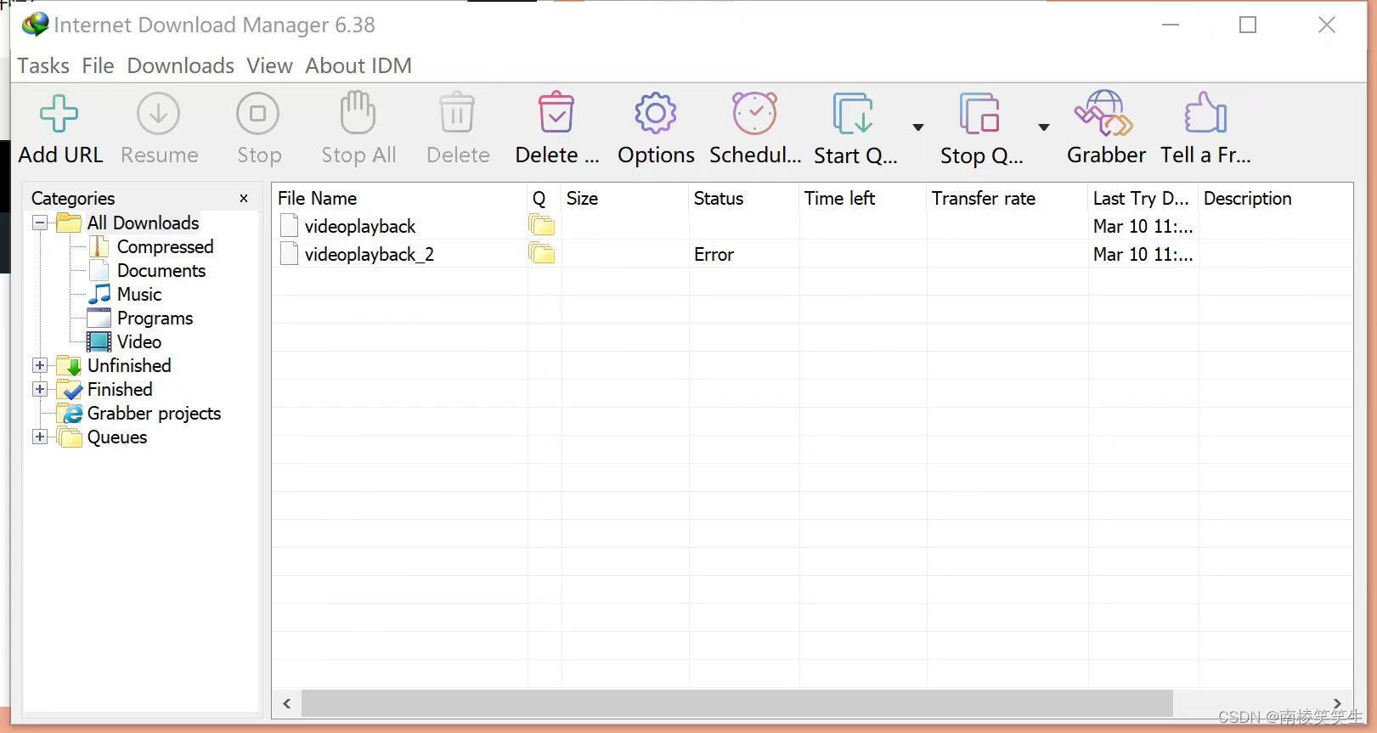Click the queue folder icon for videoplayback_2
Screen dimensions: 1377x733
[x=541, y=254]
